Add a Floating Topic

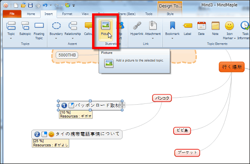tap(39, 31)
